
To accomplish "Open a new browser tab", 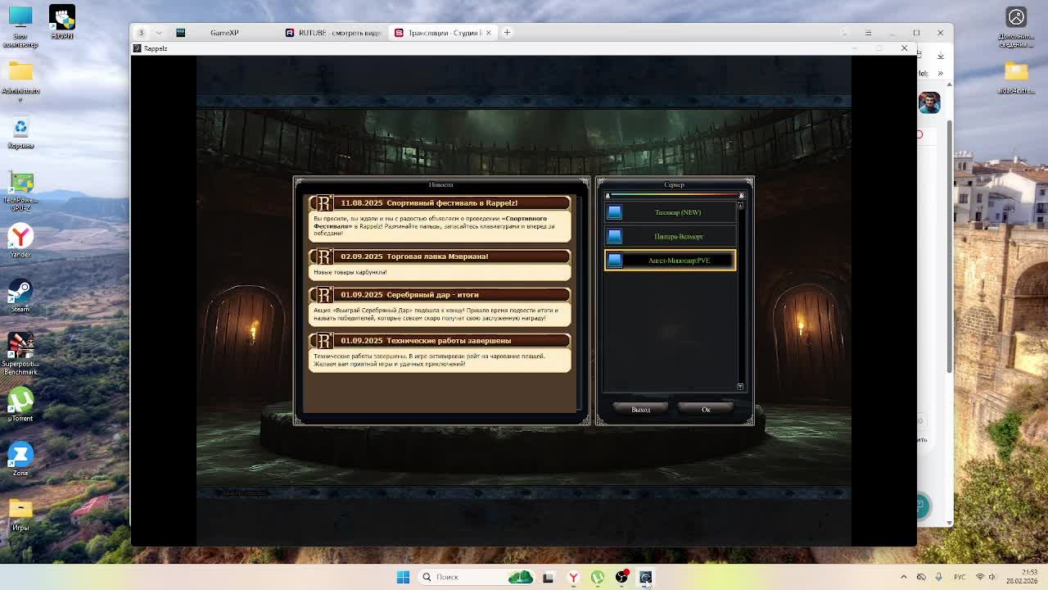I will [507, 33].
